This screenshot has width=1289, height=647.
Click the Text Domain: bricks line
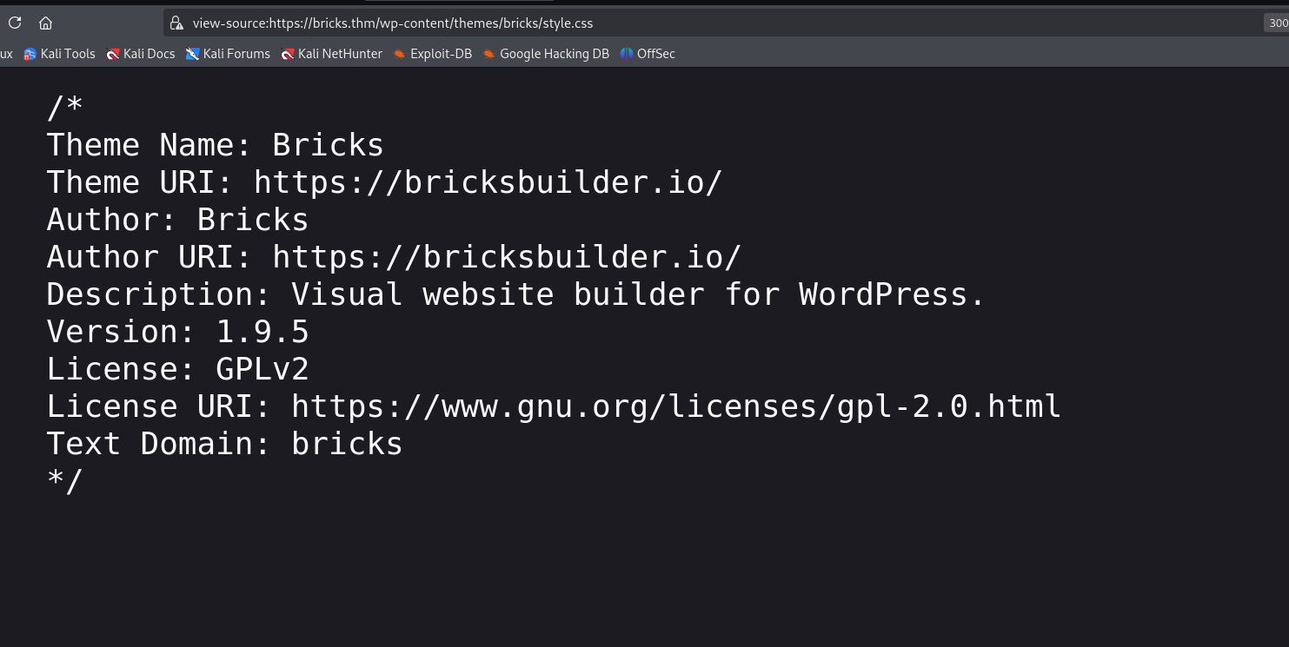225,444
